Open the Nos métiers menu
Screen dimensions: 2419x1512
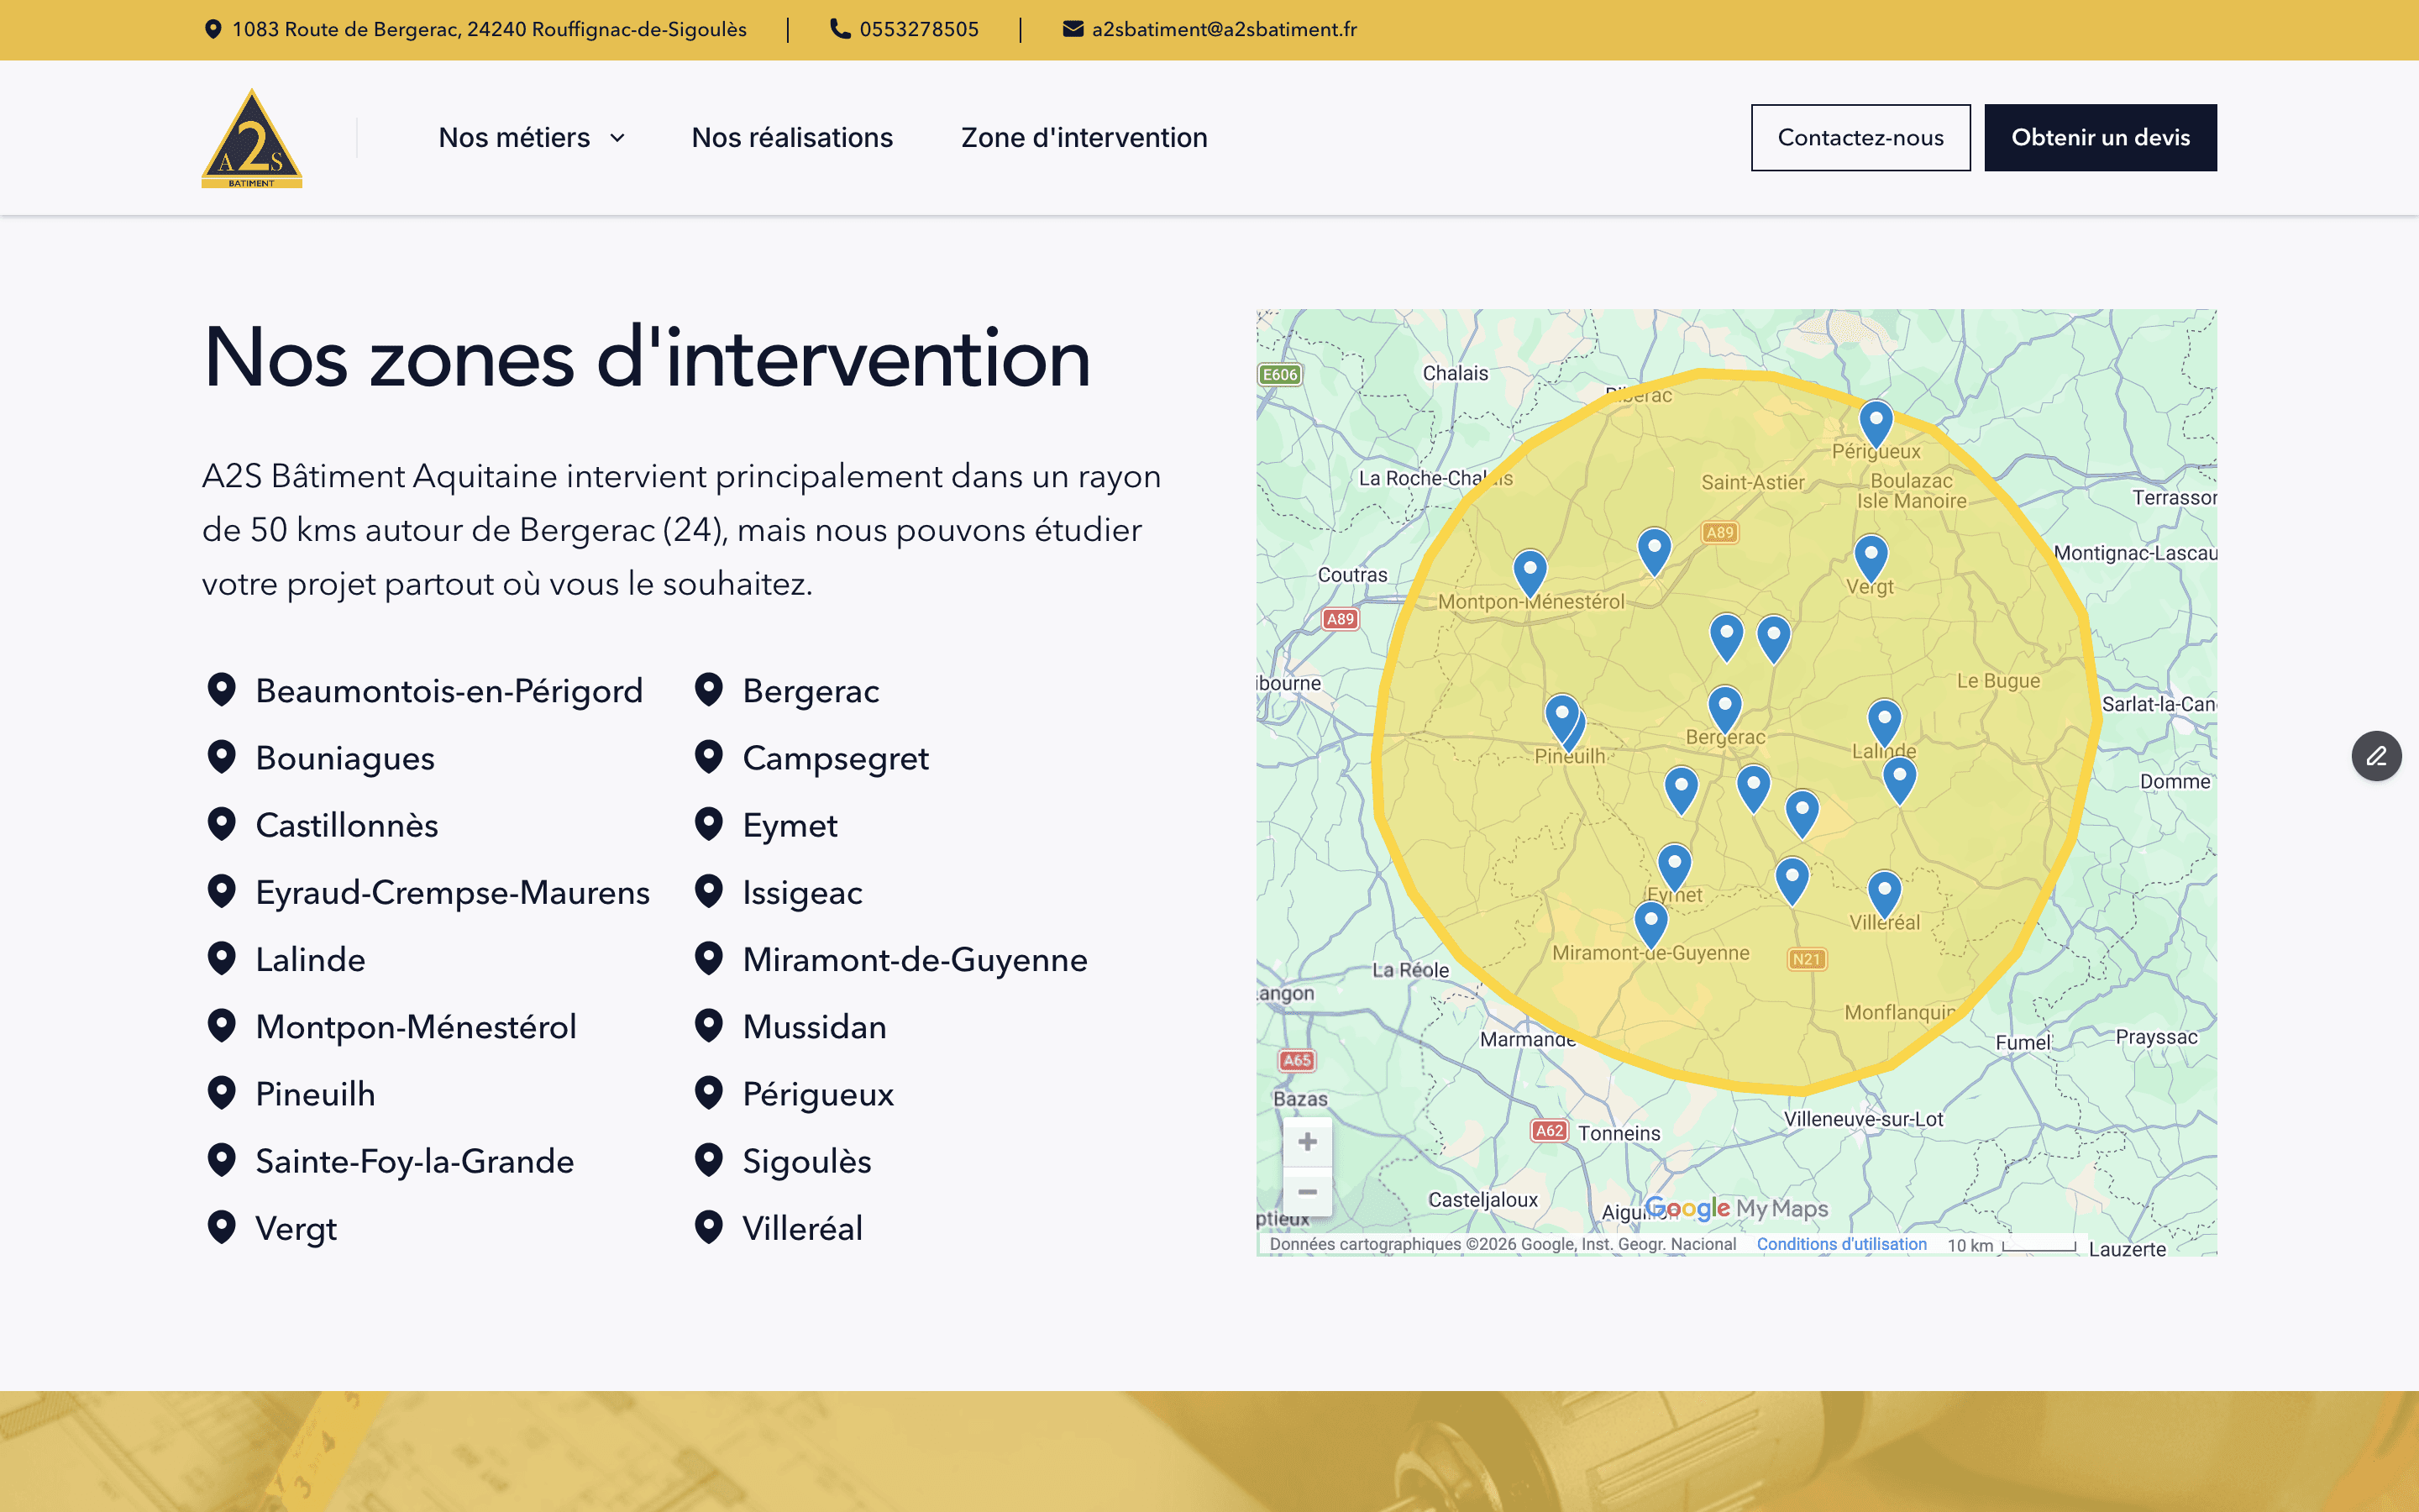point(514,138)
